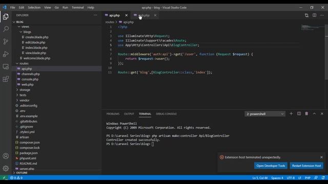Screen dimensions: 328x184
Task: Open notifications bell in status bar
Action: 323,178
